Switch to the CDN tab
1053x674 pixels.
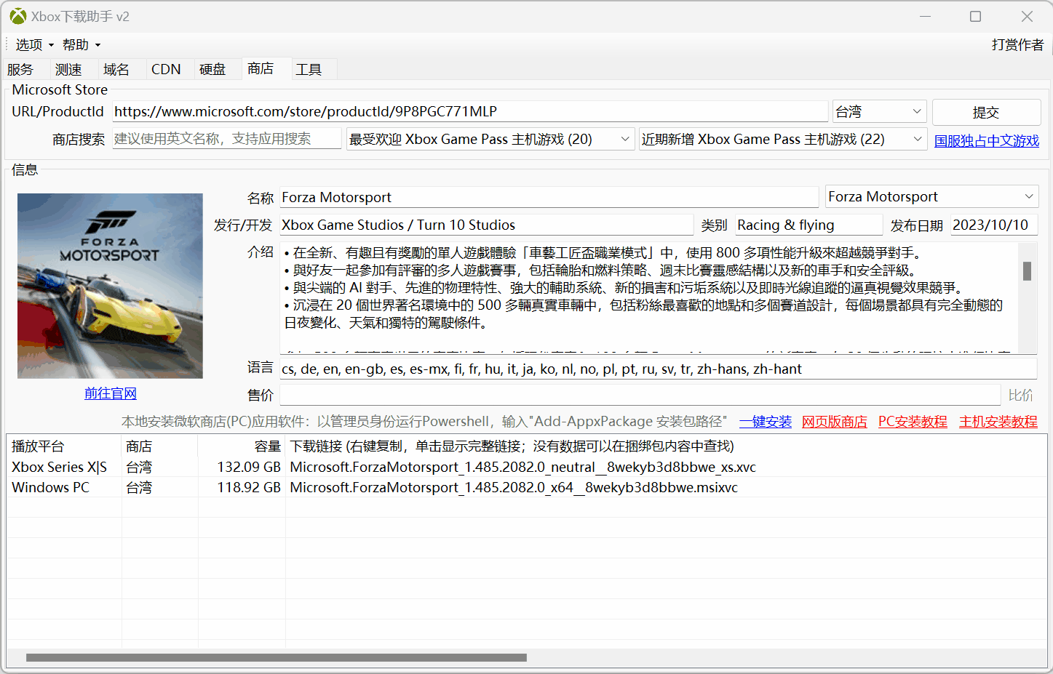[x=166, y=68]
